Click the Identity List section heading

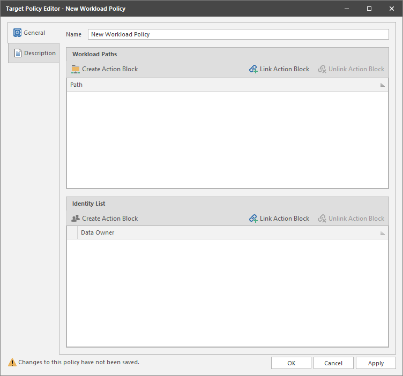tap(88, 204)
